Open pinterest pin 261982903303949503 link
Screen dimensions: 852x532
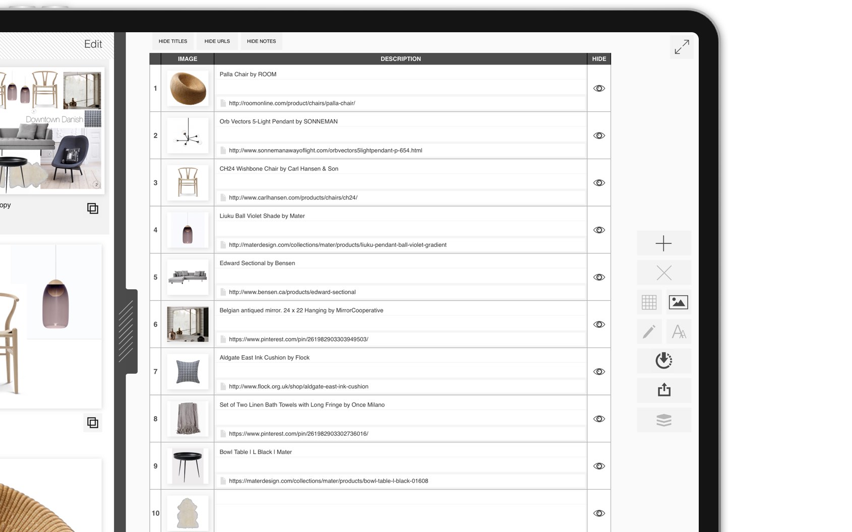[298, 340]
